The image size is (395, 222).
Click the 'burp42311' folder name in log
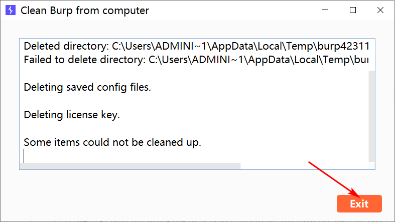click(343, 46)
